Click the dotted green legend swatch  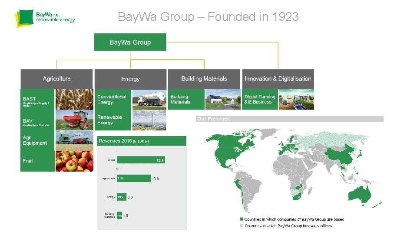pyautogui.click(x=242, y=226)
